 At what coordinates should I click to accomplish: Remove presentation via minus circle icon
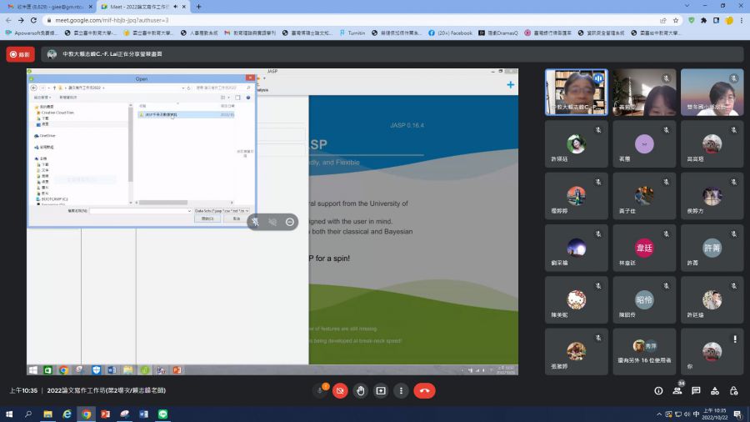[289, 222]
